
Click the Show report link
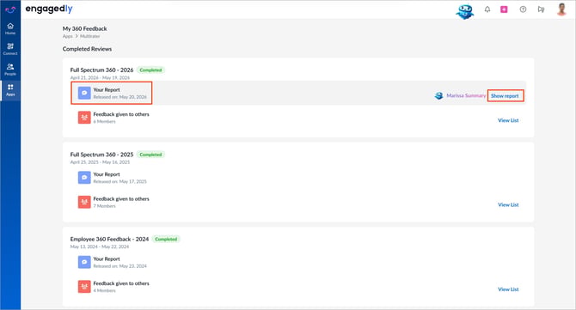point(506,96)
